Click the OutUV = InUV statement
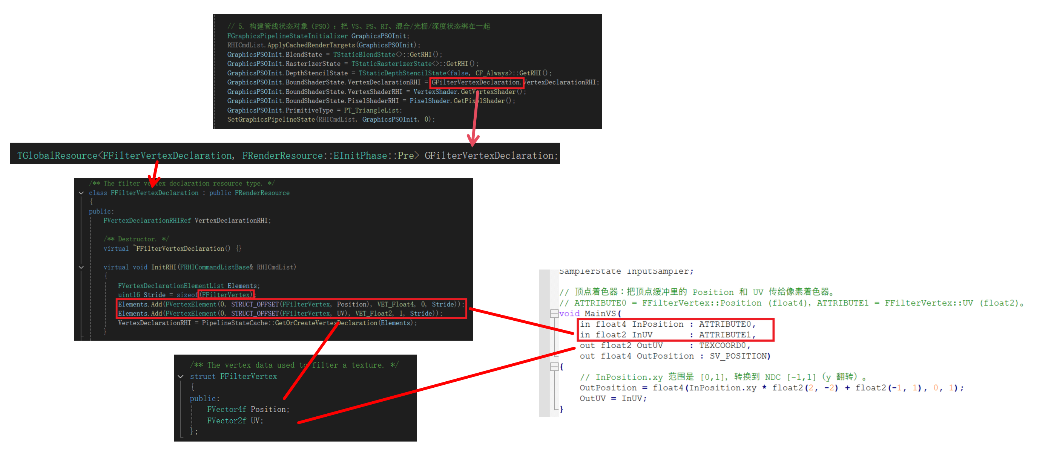This screenshot has width=1054, height=463. pyautogui.click(x=612, y=399)
